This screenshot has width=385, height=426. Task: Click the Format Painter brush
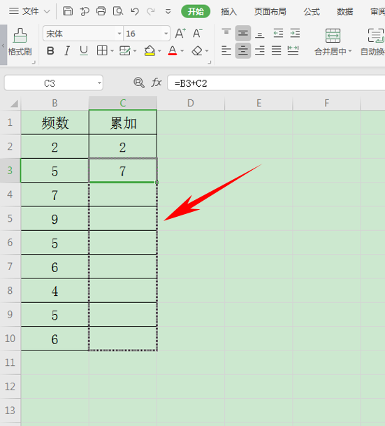click(x=20, y=36)
